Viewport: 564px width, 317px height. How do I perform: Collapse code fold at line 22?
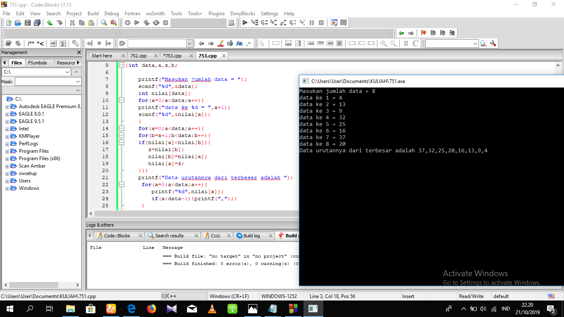click(121, 185)
